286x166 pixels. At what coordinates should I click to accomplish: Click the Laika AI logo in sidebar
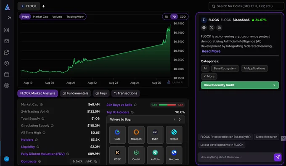point(7,7)
